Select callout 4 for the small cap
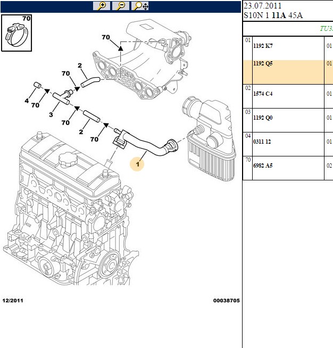This screenshot has height=348, width=333. click(27, 101)
